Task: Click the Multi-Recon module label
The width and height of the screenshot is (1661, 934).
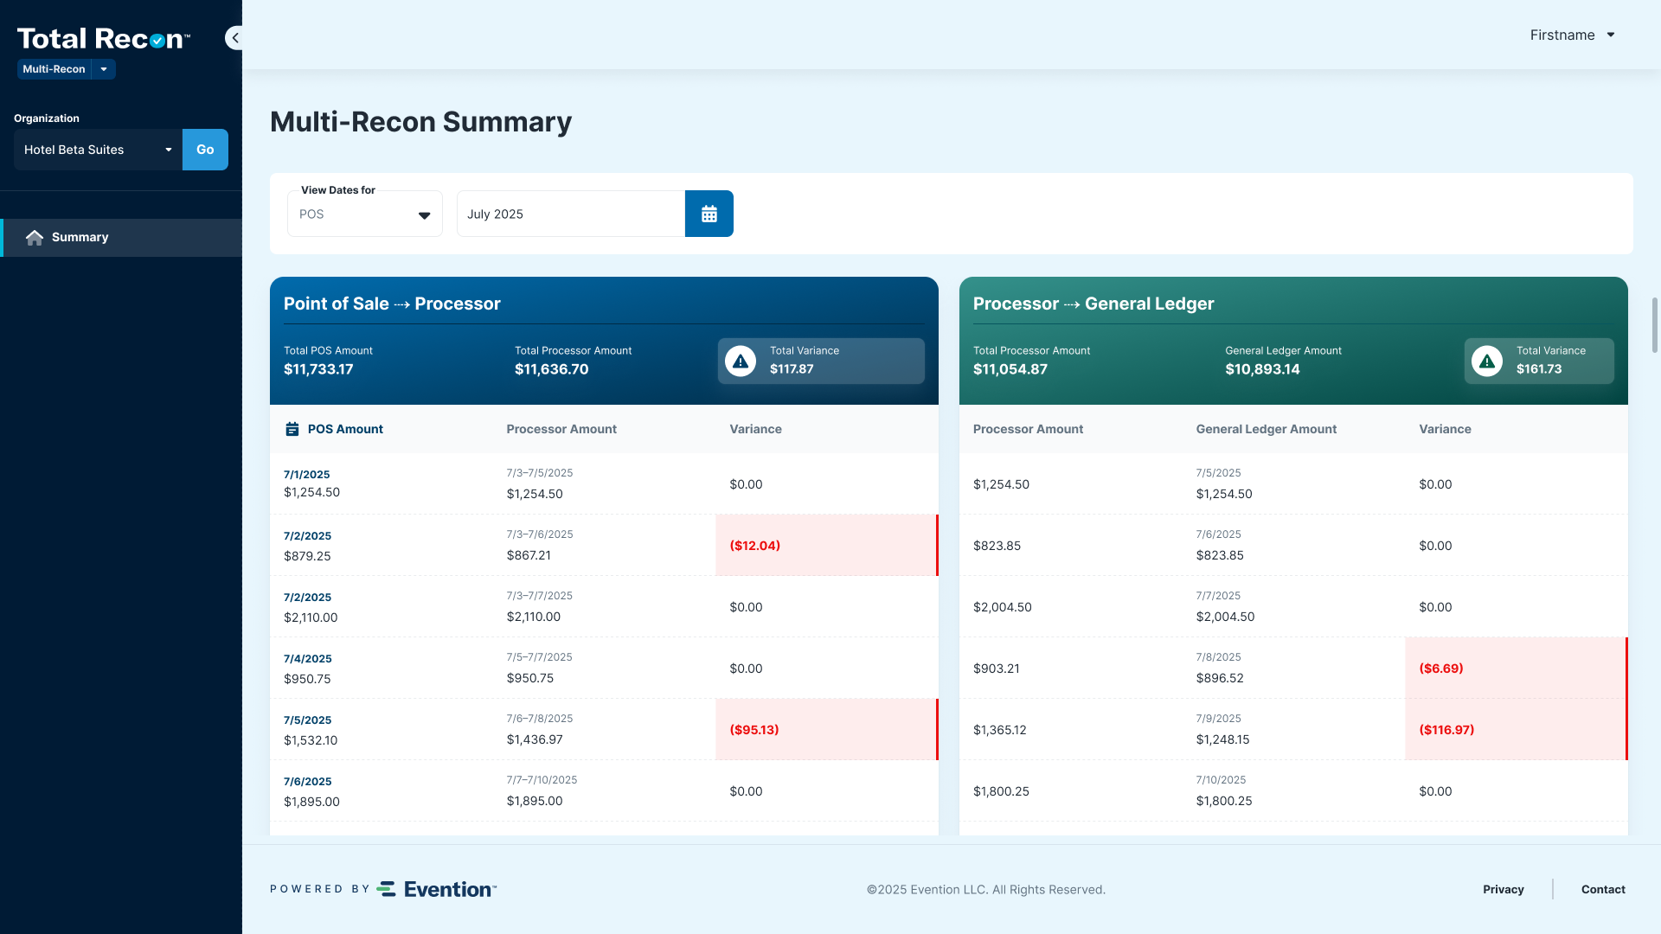Action: (x=54, y=69)
